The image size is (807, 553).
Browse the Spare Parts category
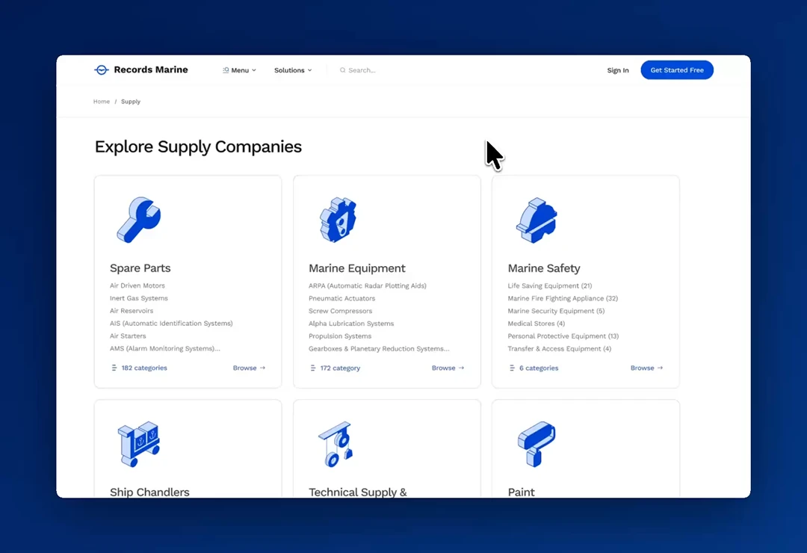249,368
